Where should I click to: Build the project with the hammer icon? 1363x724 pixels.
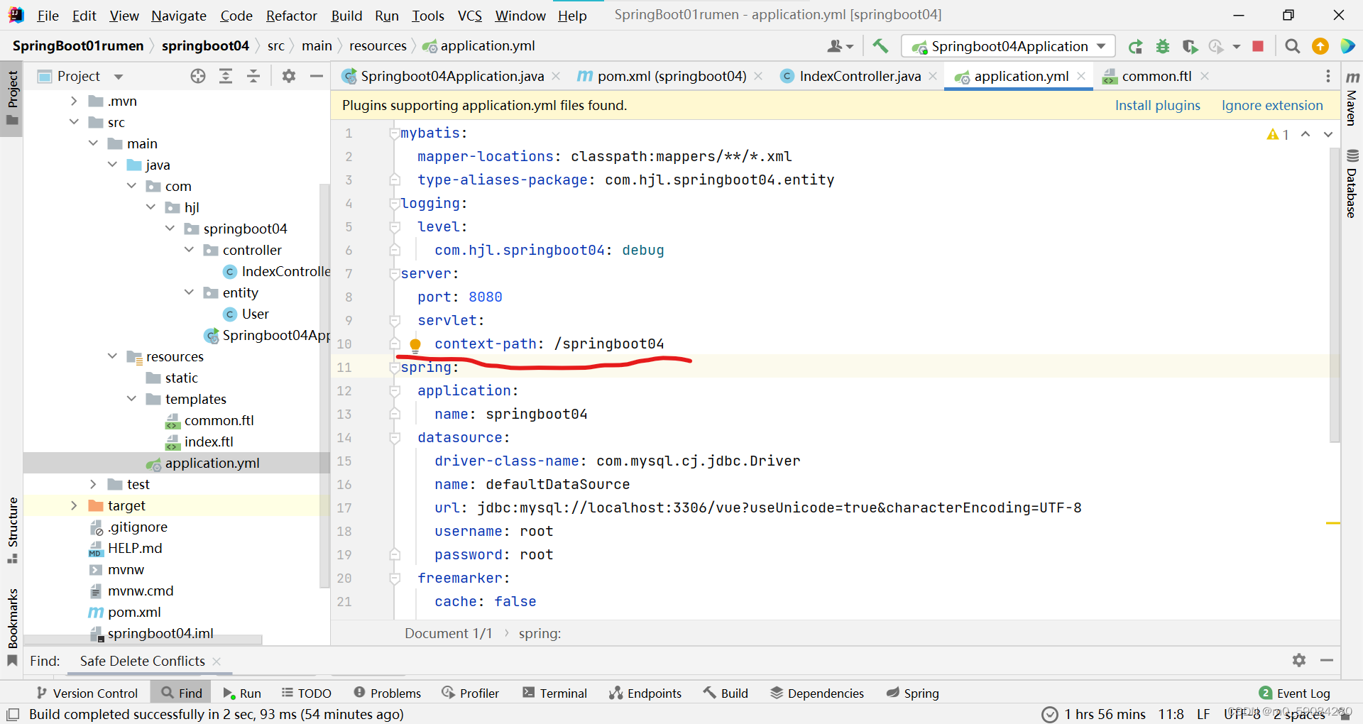click(x=880, y=45)
